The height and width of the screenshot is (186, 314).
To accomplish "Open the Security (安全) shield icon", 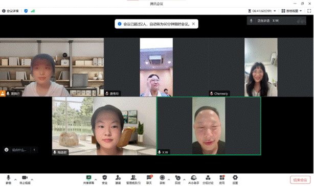I will [x=105, y=179].
